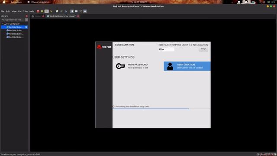Toggle the favorite star on the selected VM
Screen dimensions: 277x156
point(26,27)
